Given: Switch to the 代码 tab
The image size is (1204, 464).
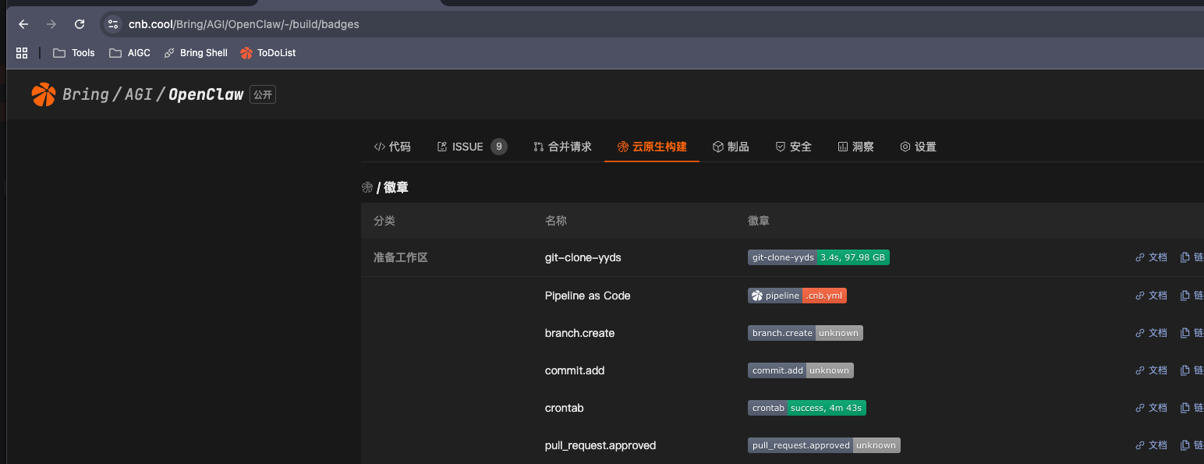Looking at the screenshot, I should click(x=392, y=147).
